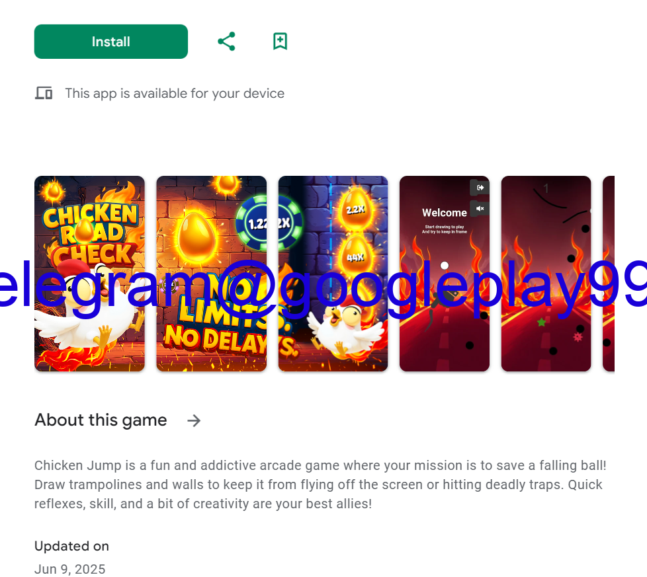Click the green Install button

(x=111, y=42)
